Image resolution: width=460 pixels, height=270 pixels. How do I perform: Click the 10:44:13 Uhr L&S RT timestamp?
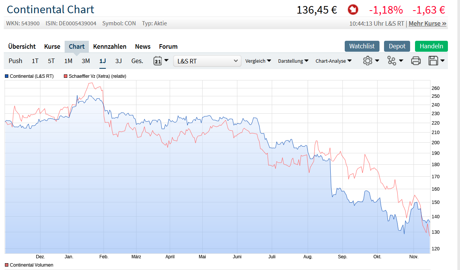point(377,23)
